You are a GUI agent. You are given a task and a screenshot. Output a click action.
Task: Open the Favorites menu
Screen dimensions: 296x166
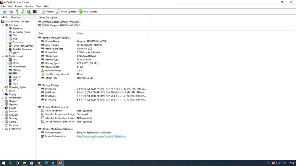click(29, 6)
